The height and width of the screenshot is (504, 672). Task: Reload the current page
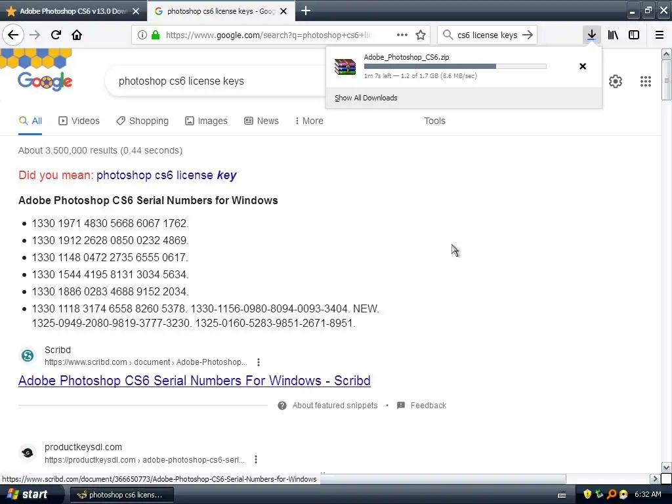[56, 35]
